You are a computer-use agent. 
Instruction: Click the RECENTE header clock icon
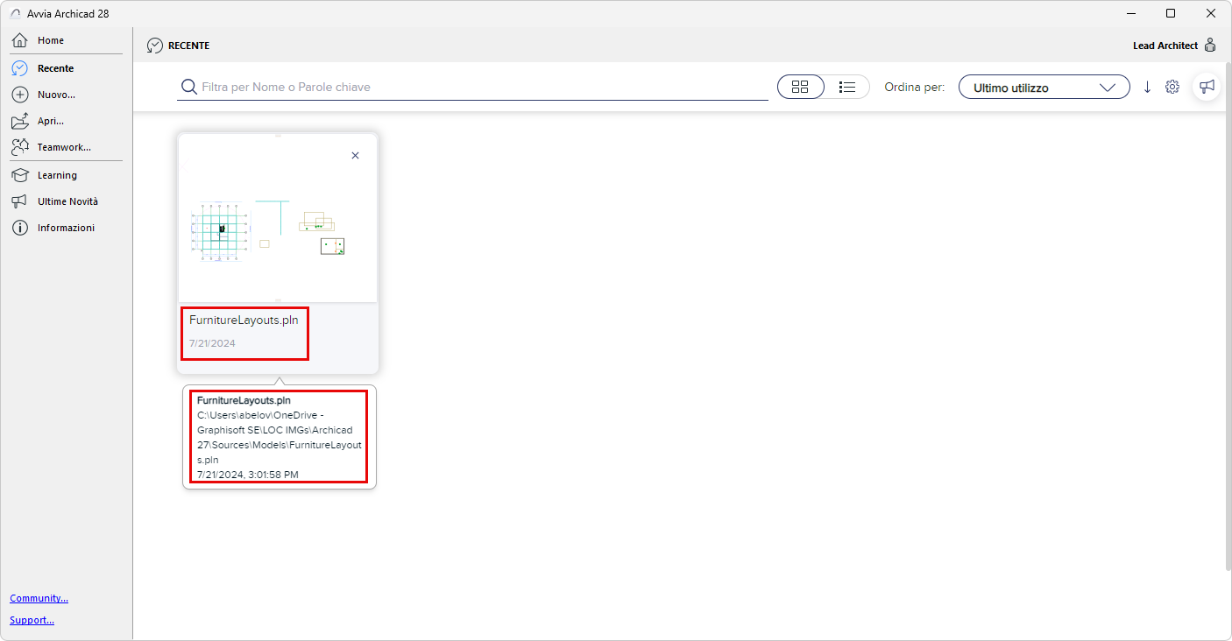tap(155, 46)
